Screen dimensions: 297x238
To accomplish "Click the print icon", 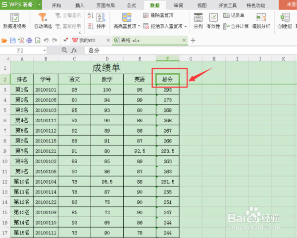I will point(29,41).
